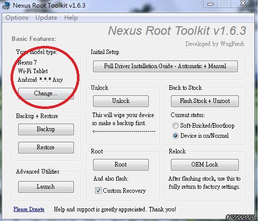Click the 'Nexus 7' model text
The width and height of the screenshot is (258, 221).
pyautogui.click(x=27, y=63)
